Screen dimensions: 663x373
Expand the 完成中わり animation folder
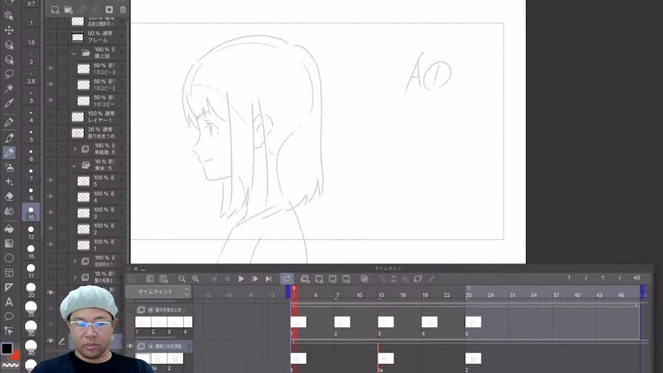(x=75, y=261)
